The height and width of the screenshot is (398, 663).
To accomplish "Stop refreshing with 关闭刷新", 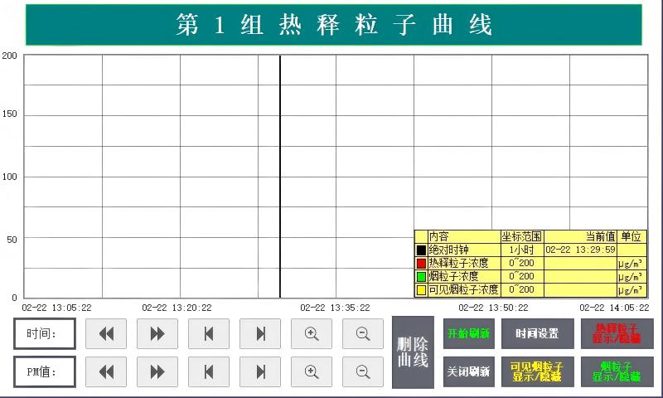I will [469, 371].
